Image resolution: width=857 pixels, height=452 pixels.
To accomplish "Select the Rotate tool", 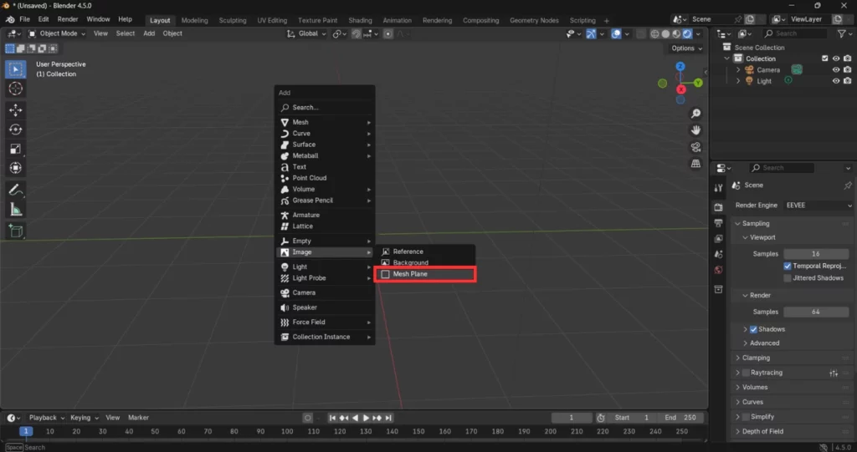I will (x=15, y=130).
